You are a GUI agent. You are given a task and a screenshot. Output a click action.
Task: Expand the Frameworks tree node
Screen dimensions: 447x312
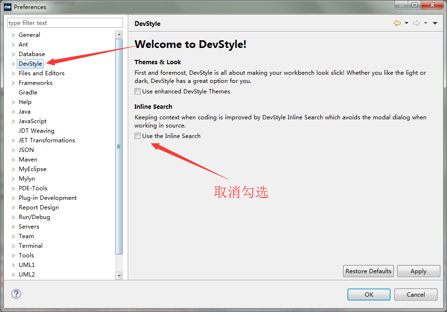tap(13, 83)
